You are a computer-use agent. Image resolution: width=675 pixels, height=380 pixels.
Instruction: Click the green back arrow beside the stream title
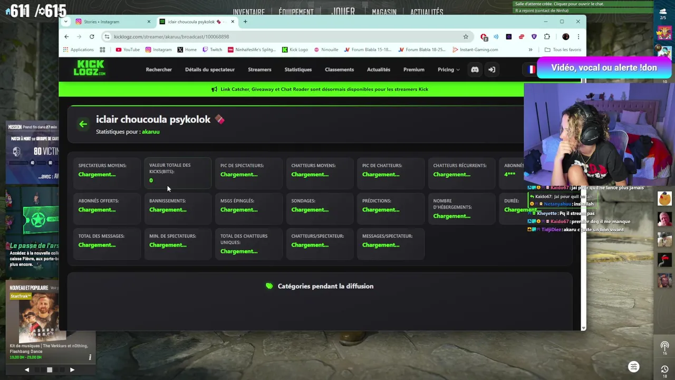83,124
